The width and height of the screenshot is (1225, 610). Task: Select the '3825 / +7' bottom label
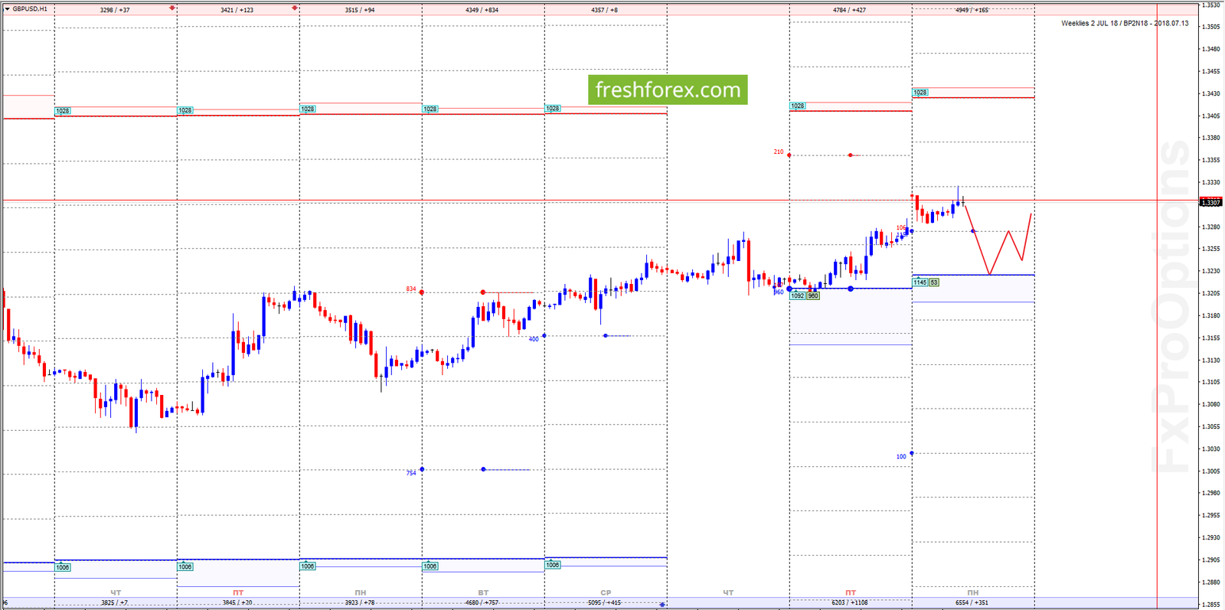click(115, 603)
